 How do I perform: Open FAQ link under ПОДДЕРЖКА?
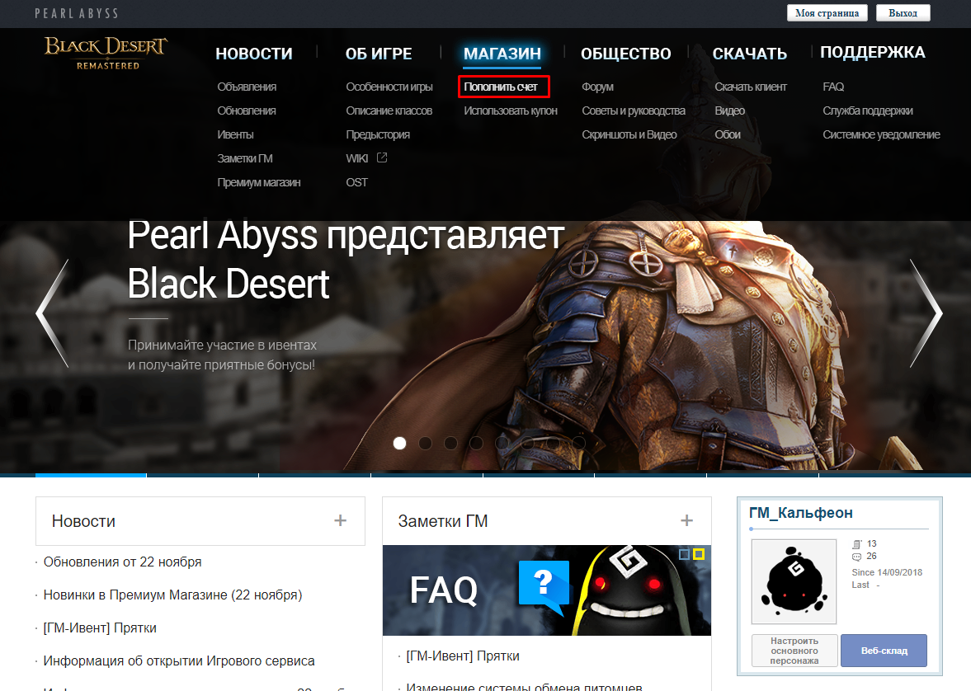click(833, 87)
